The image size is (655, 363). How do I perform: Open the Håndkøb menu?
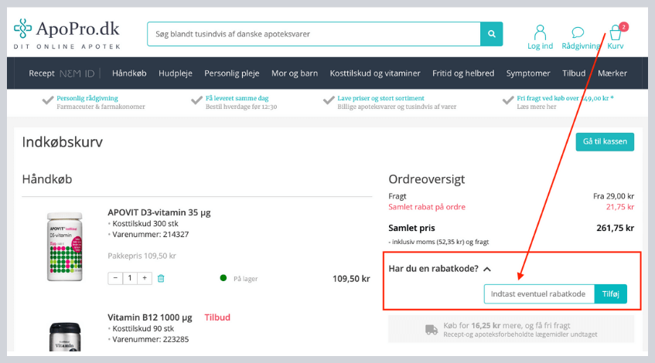pyautogui.click(x=129, y=73)
